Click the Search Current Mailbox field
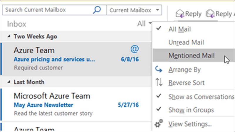 pyautogui.click(x=48, y=10)
